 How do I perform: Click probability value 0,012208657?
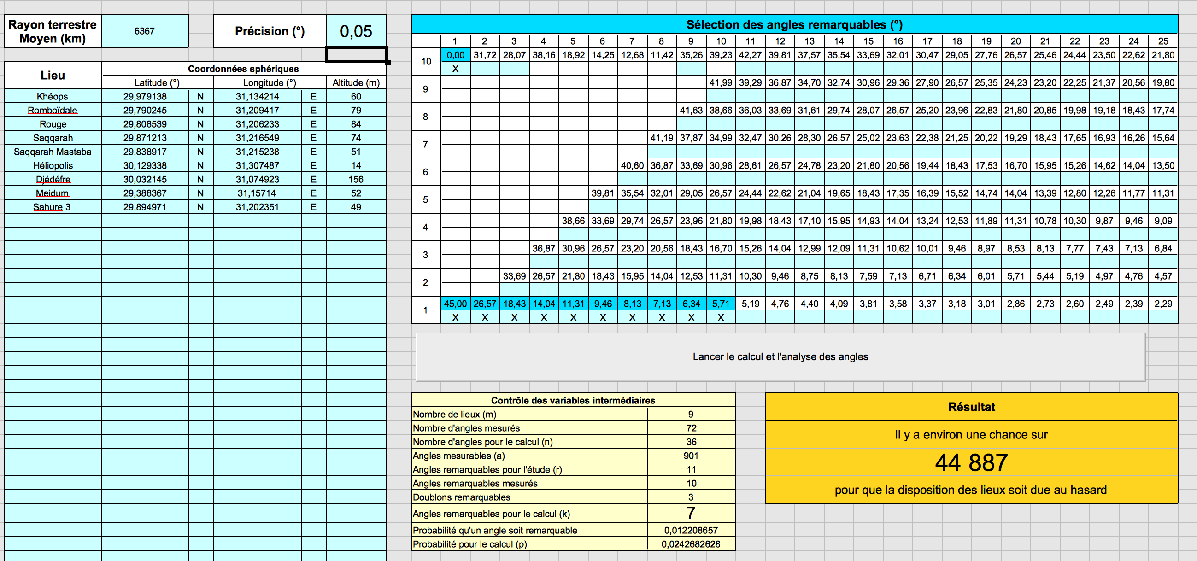coord(691,530)
